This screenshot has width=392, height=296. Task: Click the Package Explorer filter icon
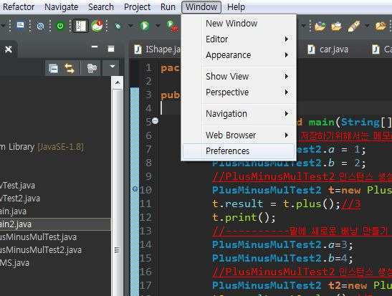coord(92,68)
